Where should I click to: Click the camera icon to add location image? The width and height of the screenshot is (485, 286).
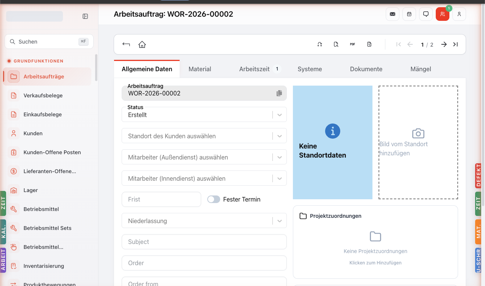point(418,133)
